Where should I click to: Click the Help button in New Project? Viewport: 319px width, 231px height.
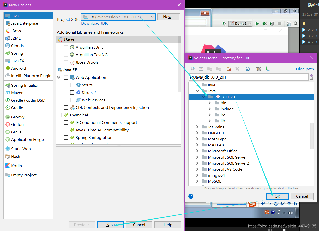[168, 225]
